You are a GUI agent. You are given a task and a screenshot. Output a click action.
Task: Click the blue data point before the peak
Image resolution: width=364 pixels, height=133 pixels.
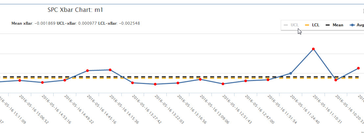pos(291,73)
